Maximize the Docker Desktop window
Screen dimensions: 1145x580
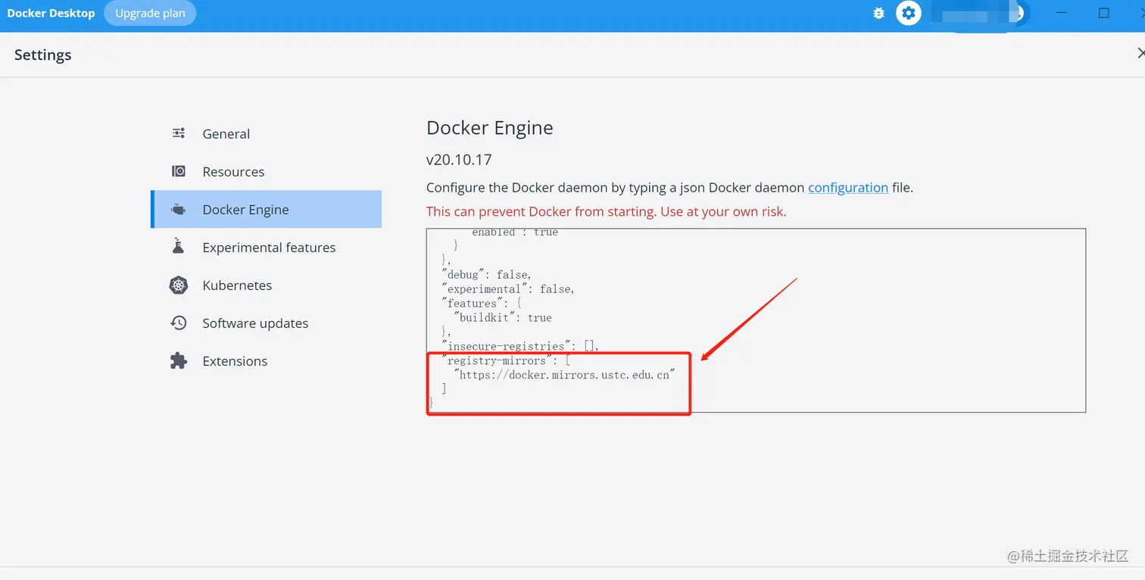click(1103, 13)
